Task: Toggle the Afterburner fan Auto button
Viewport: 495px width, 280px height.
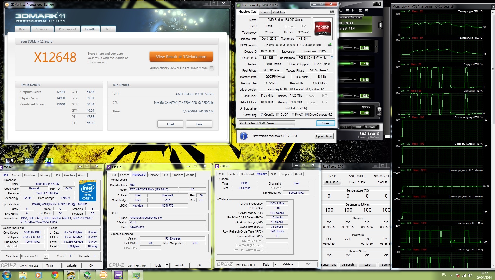Action: click(366, 107)
